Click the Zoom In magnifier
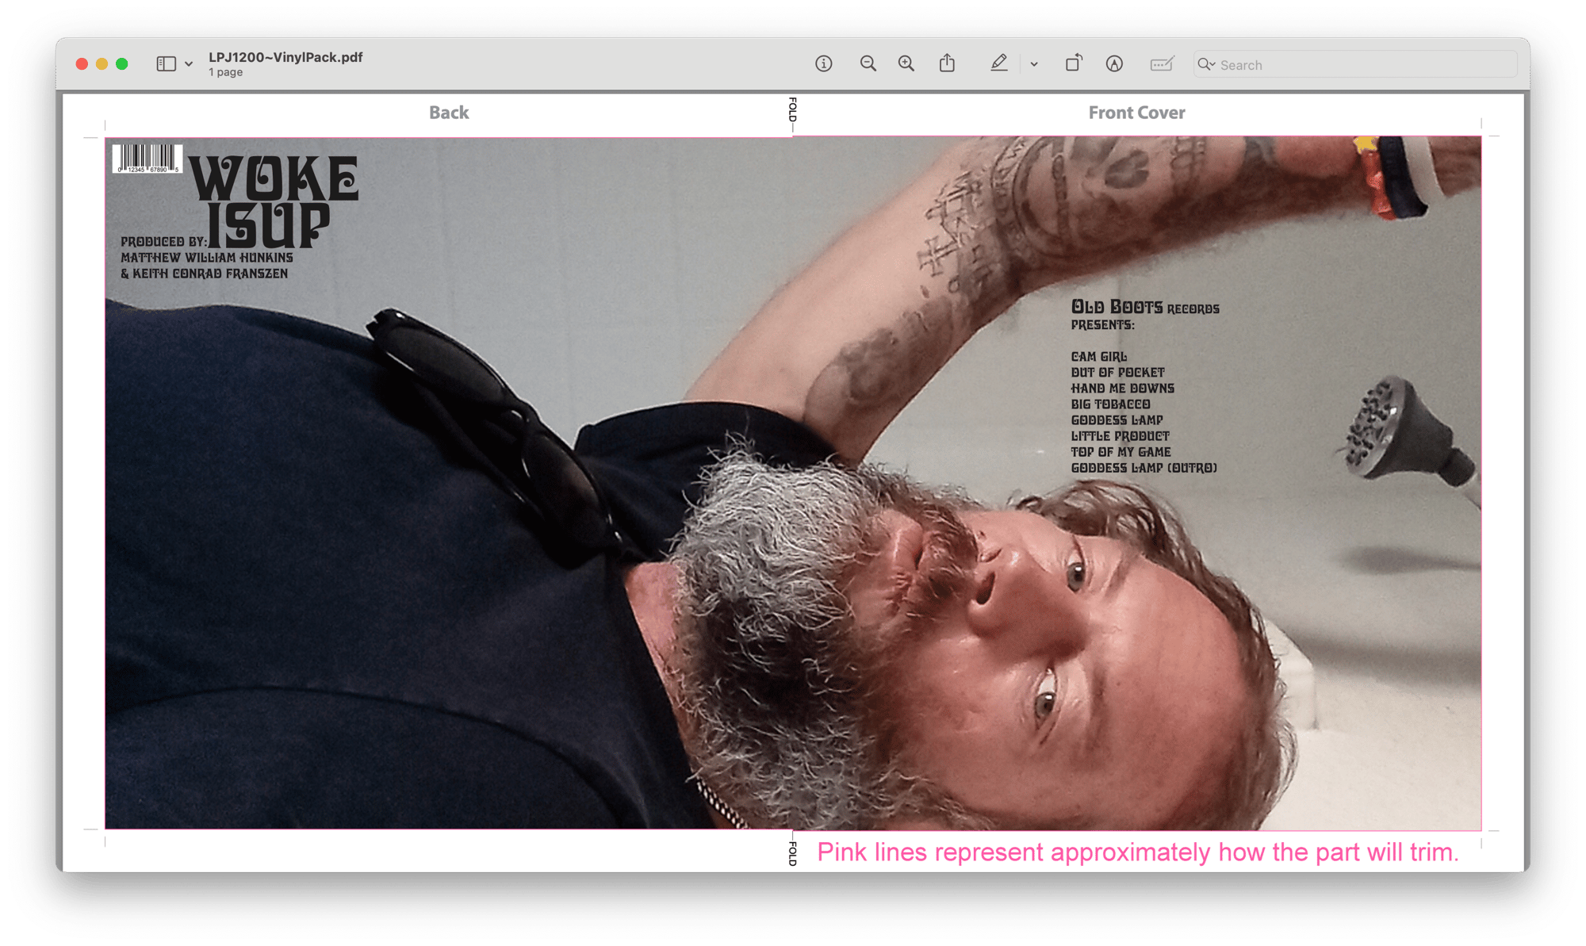The width and height of the screenshot is (1586, 946). [x=906, y=64]
